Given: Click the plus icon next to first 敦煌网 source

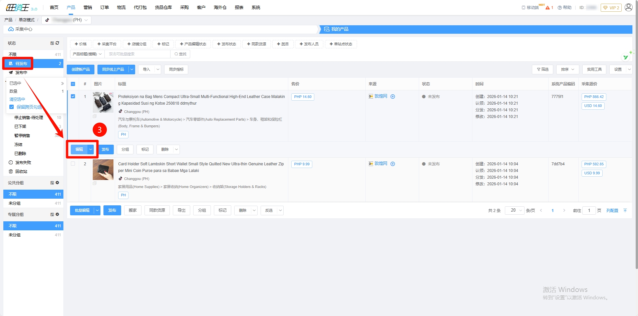Looking at the screenshot, I should pos(393,97).
